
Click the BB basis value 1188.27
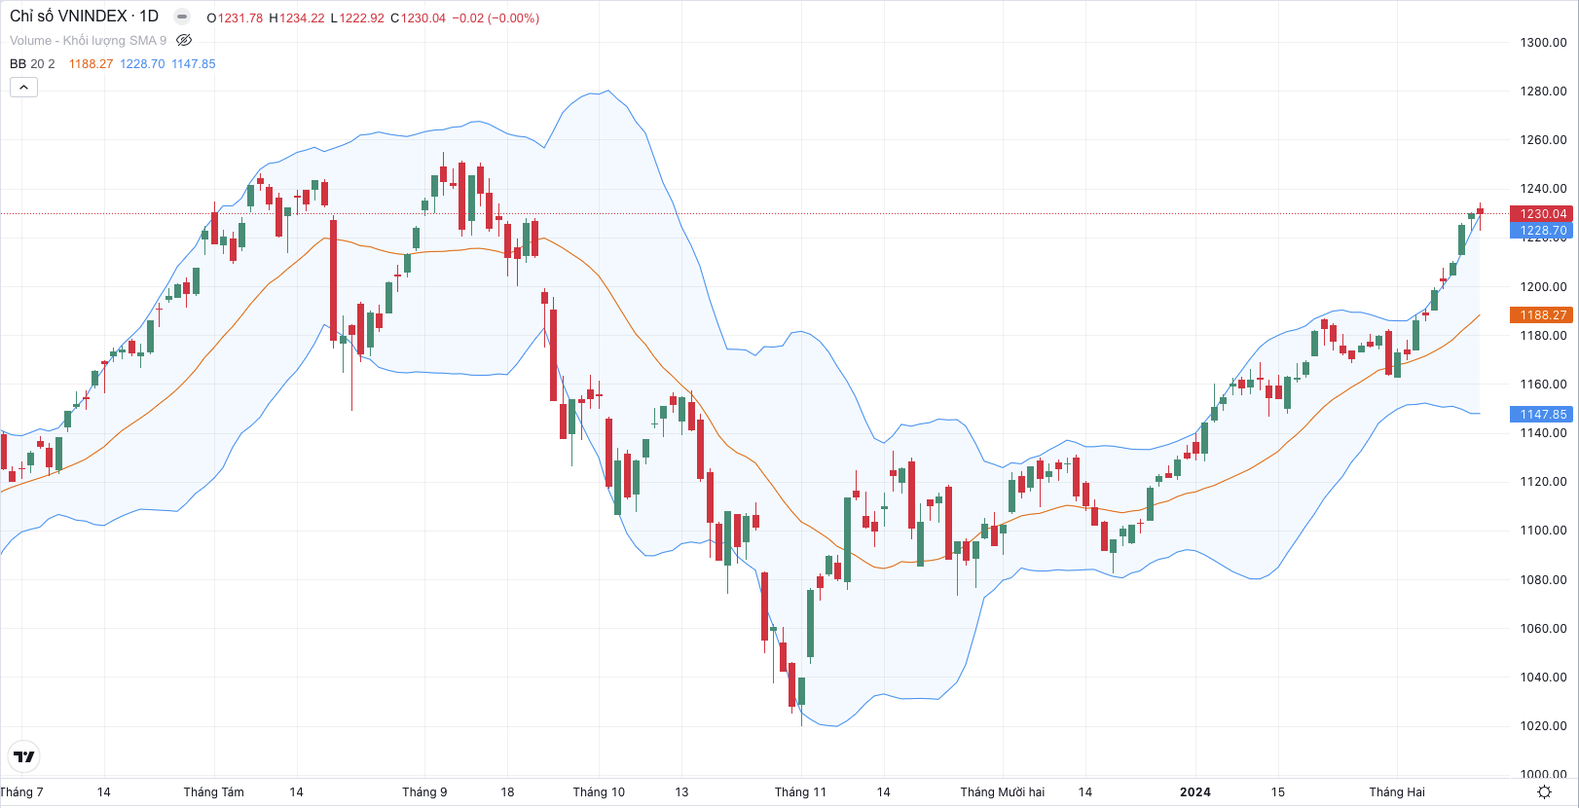pyautogui.click(x=91, y=64)
